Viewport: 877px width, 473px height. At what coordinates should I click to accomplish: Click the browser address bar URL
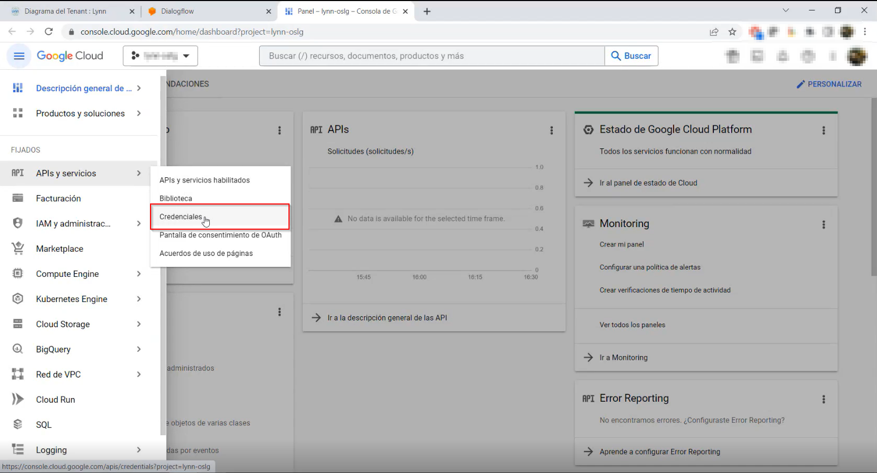[x=192, y=32]
